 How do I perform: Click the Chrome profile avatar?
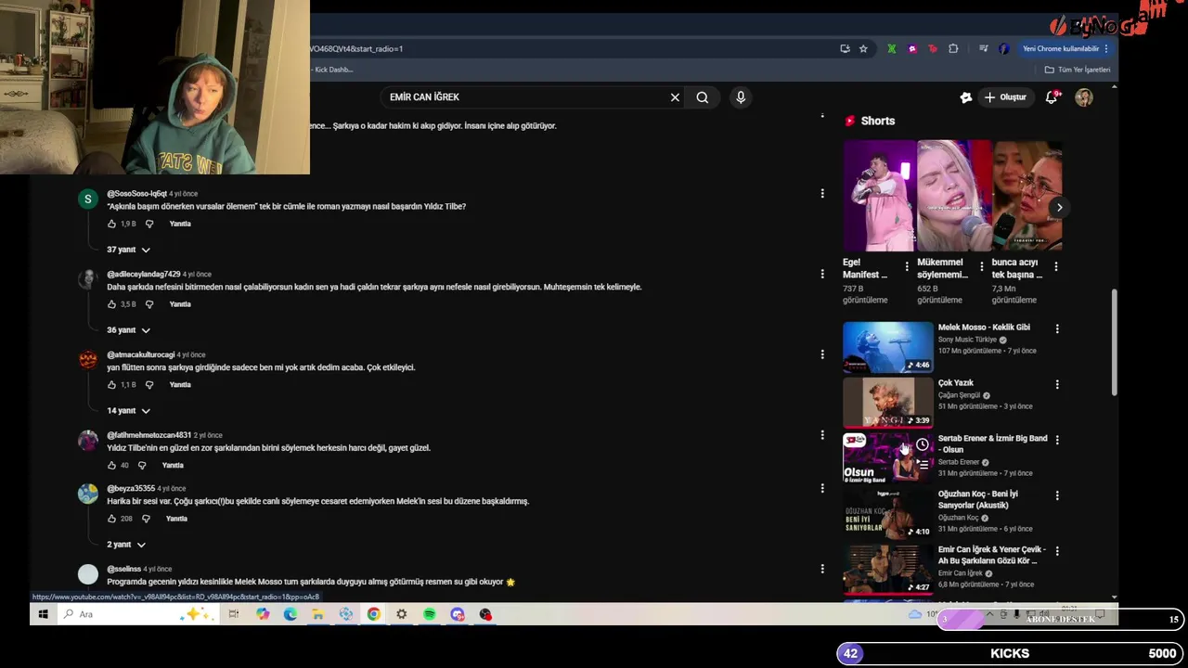click(x=1003, y=48)
